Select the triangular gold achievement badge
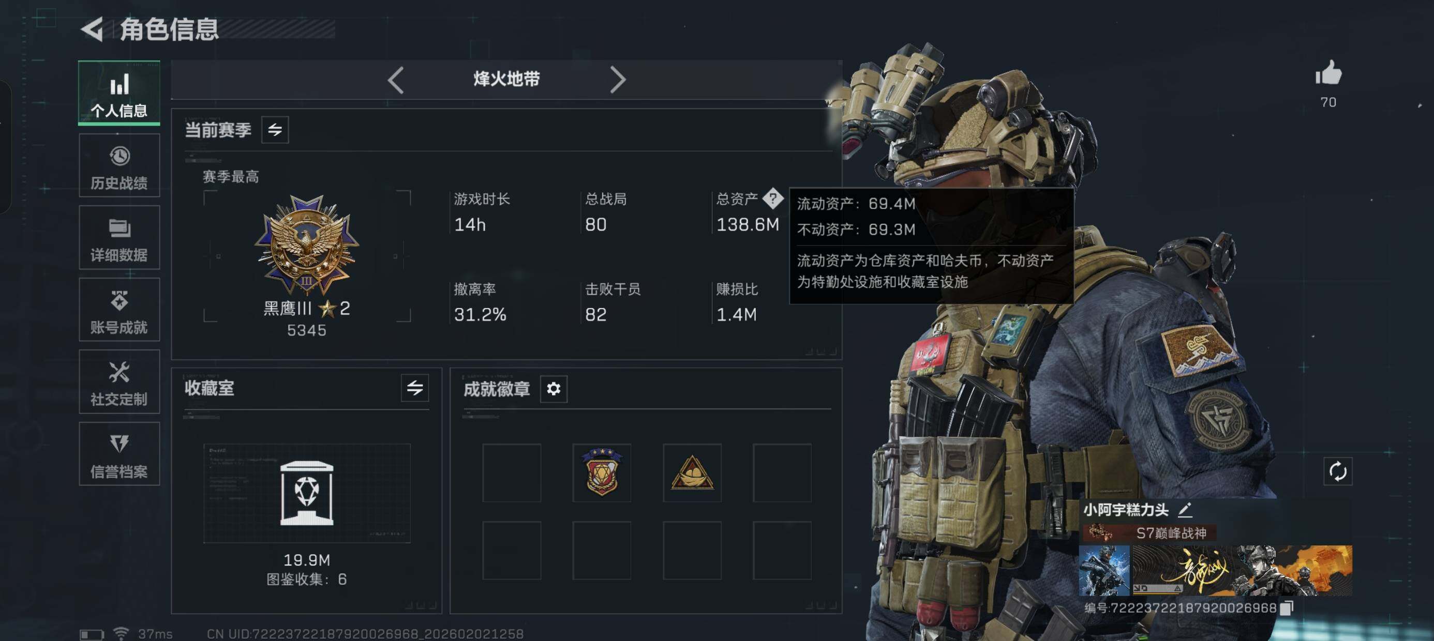Image resolution: width=1434 pixels, height=641 pixels. tap(692, 473)
